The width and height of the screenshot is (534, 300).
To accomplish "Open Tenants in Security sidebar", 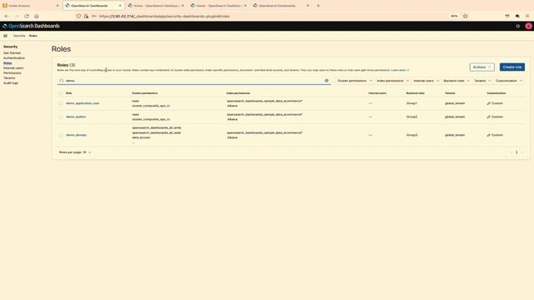I will 9,77.
